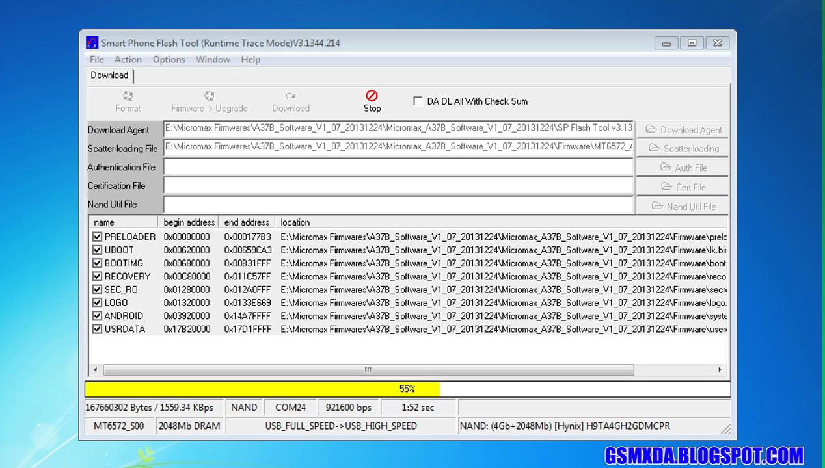Click the UBOOT end address 0x00659CA3
825x468 pixels.
pyautogui.click(x=248, y=250)
